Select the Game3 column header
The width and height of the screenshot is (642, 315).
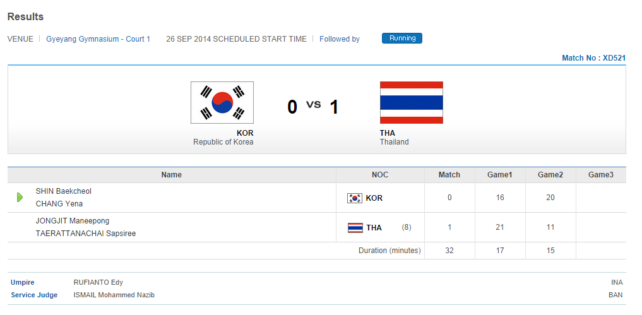point(600,175)
